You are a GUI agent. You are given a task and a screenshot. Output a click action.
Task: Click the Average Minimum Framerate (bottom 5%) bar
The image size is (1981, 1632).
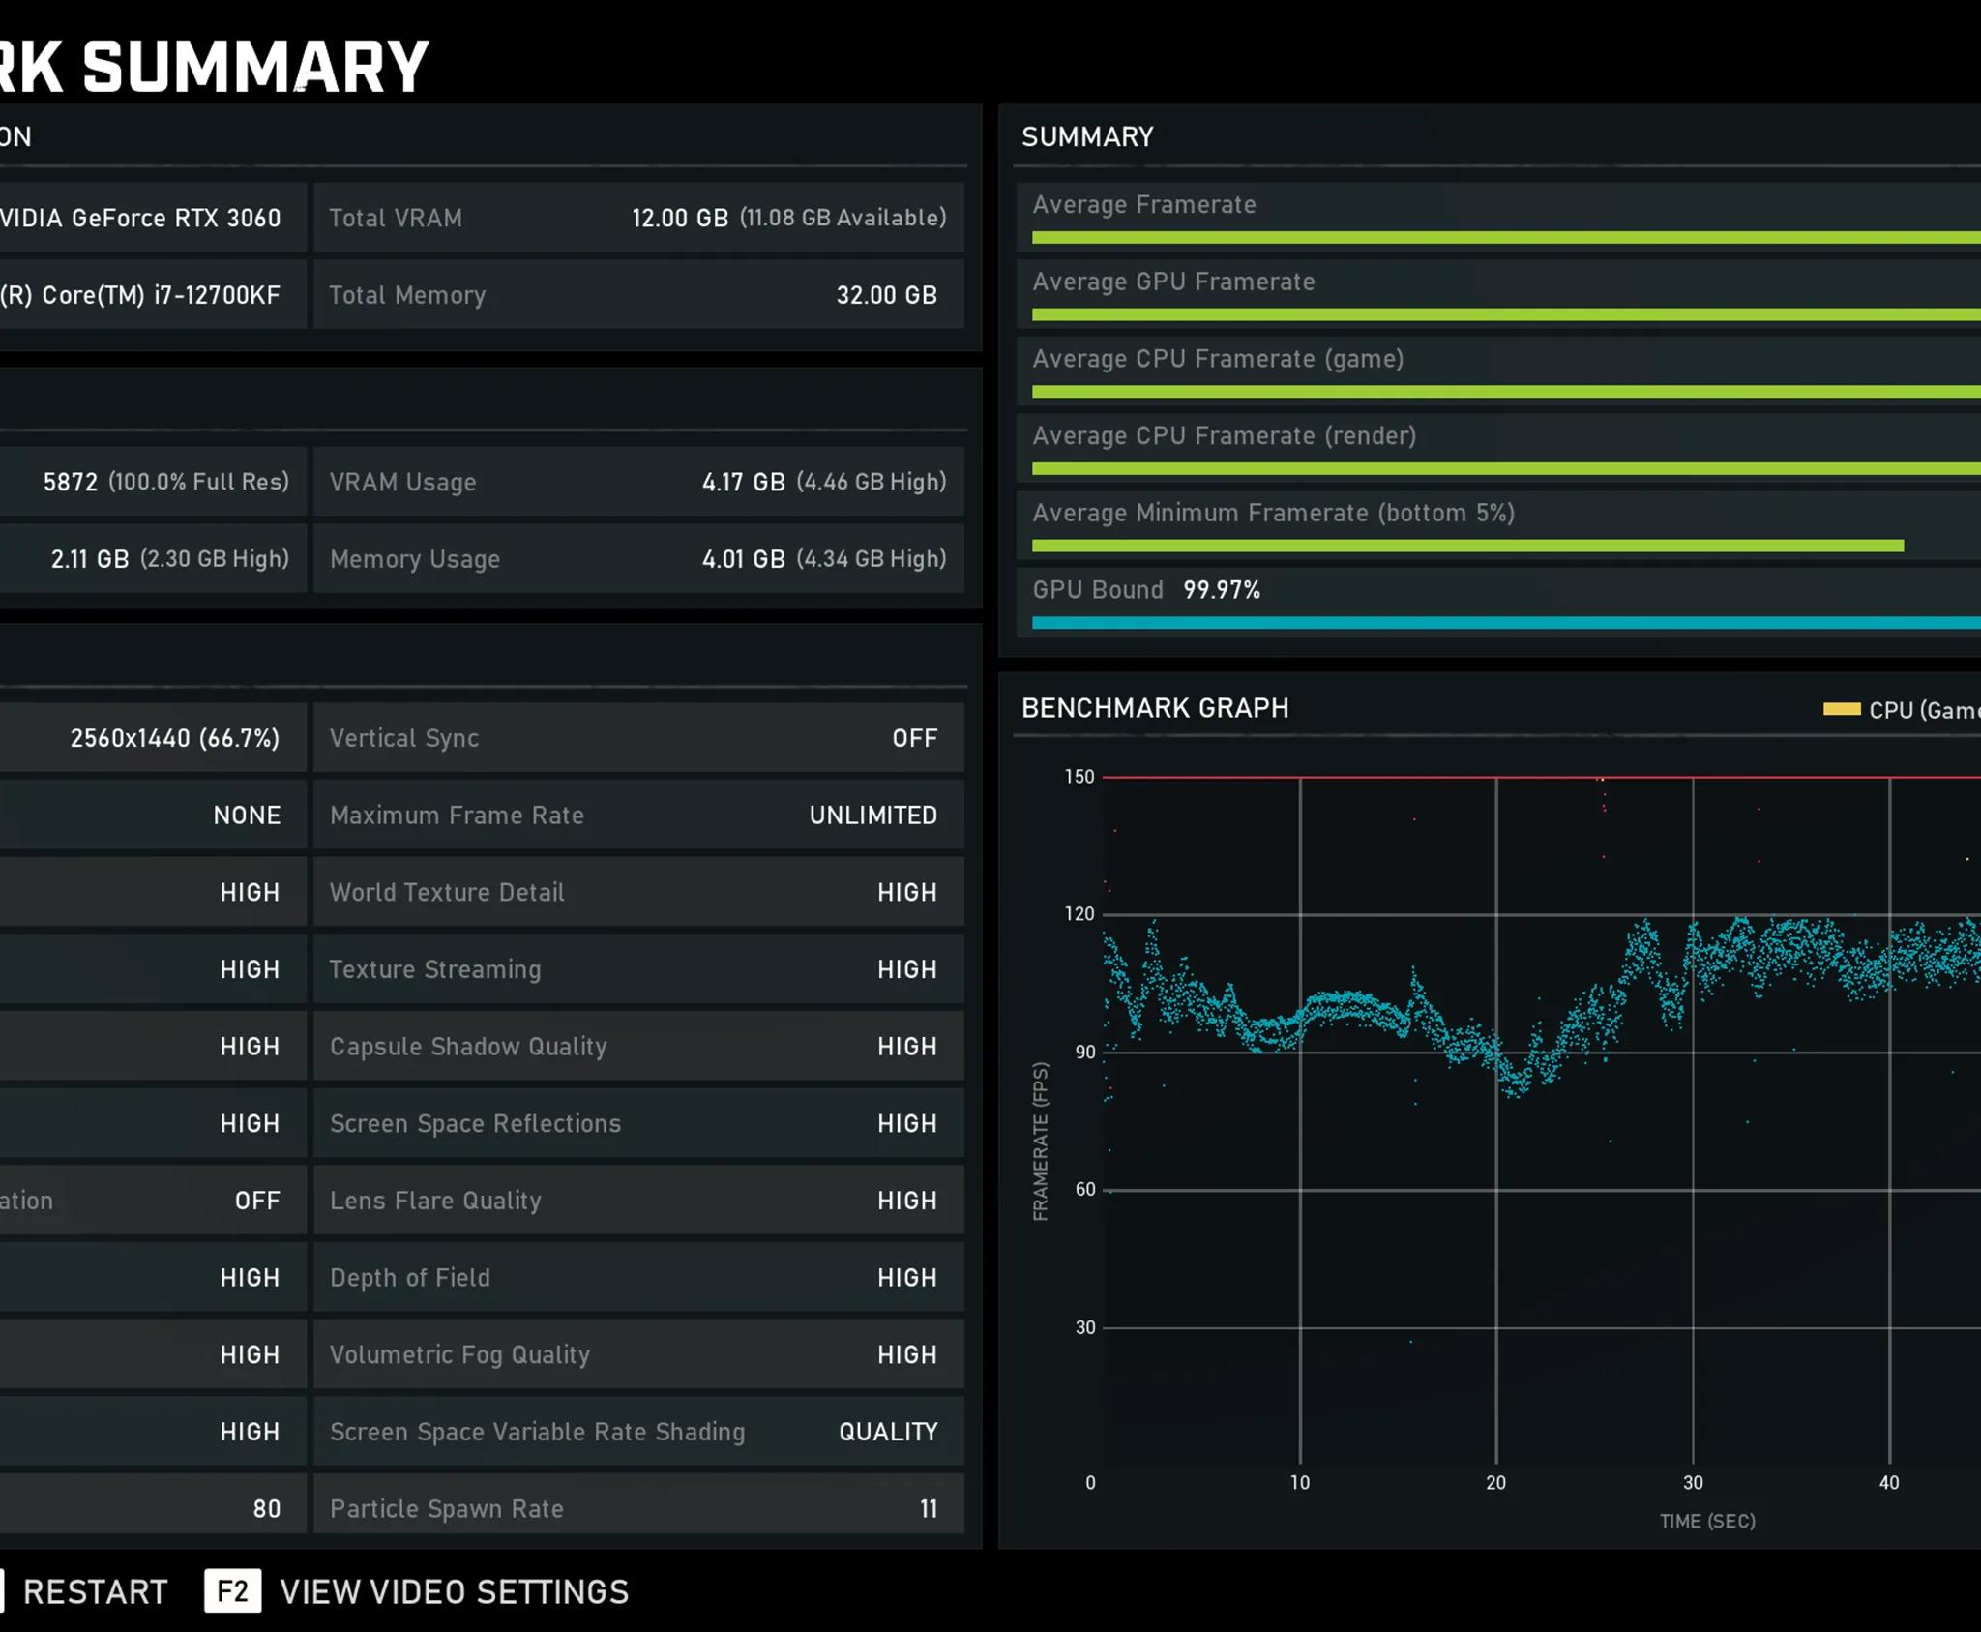1468,546
